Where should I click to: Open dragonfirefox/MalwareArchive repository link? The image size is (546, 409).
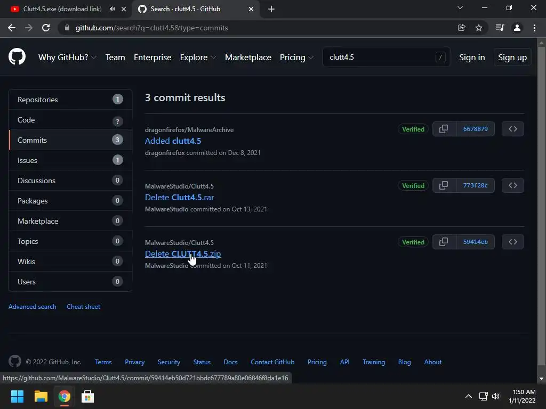189,130
